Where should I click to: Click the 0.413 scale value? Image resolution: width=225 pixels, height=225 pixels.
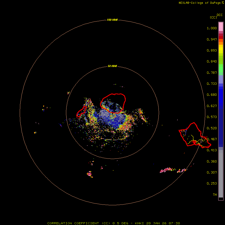point(212,150)
